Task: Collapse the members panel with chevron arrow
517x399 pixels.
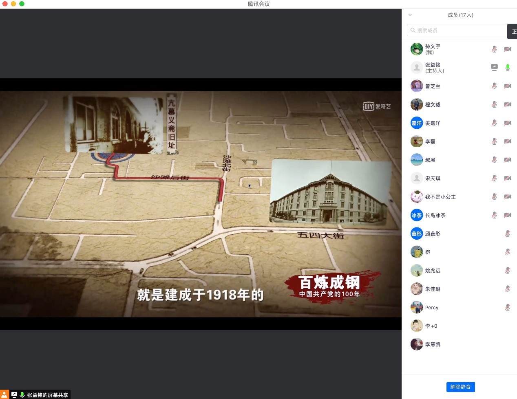Action: pos(410,15)
